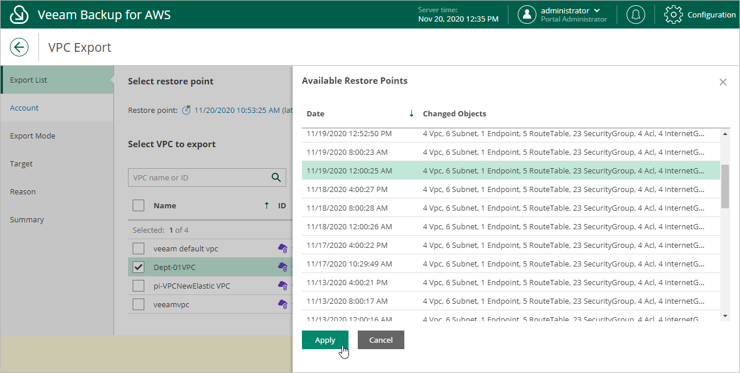Click the Name column header in VPC list
The width and height of the screenshot is (740, 373).
(x=165, y=205)
